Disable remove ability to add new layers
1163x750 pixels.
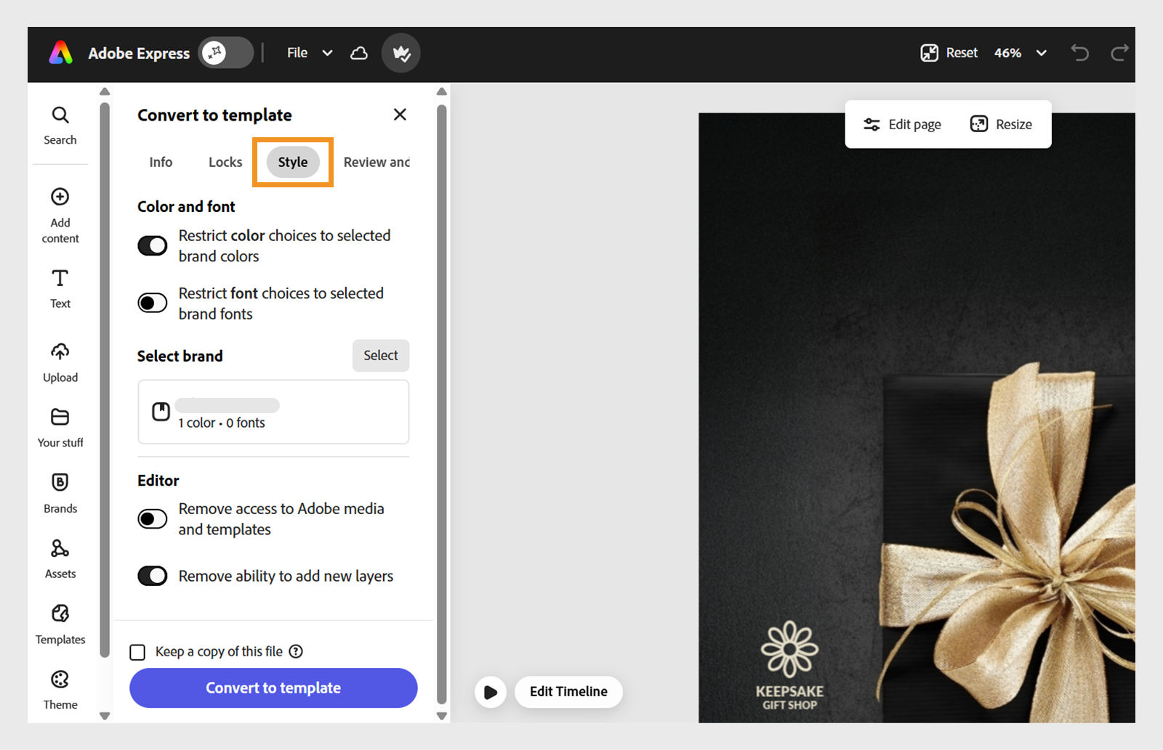(152, 576)
